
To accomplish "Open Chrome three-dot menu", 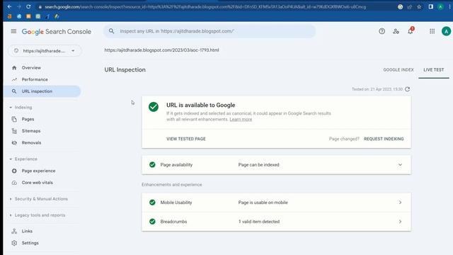I will tap(450, 6).
